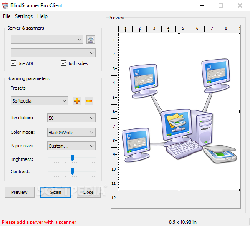Click the 'Presets' label
The width and height of the screenshot is (250, 226).
[x=18, y=88]
